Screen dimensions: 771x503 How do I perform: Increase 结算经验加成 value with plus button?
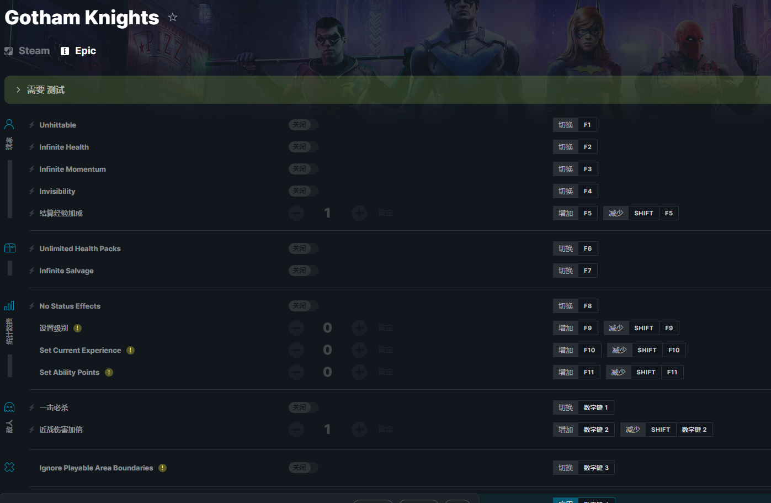pyautogui.click(x=359, y=213)
